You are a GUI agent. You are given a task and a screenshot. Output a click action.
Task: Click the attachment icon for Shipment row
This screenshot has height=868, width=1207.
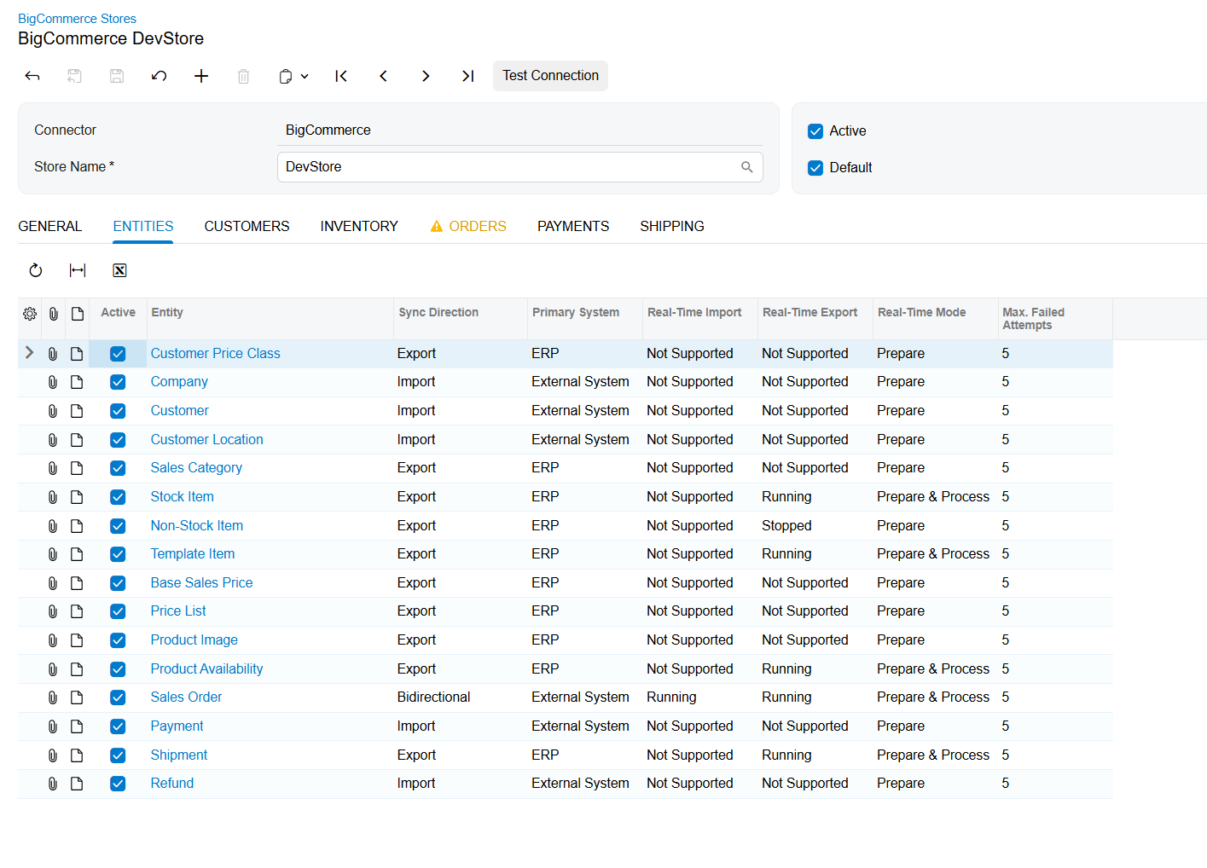click(x=53, y=755)
